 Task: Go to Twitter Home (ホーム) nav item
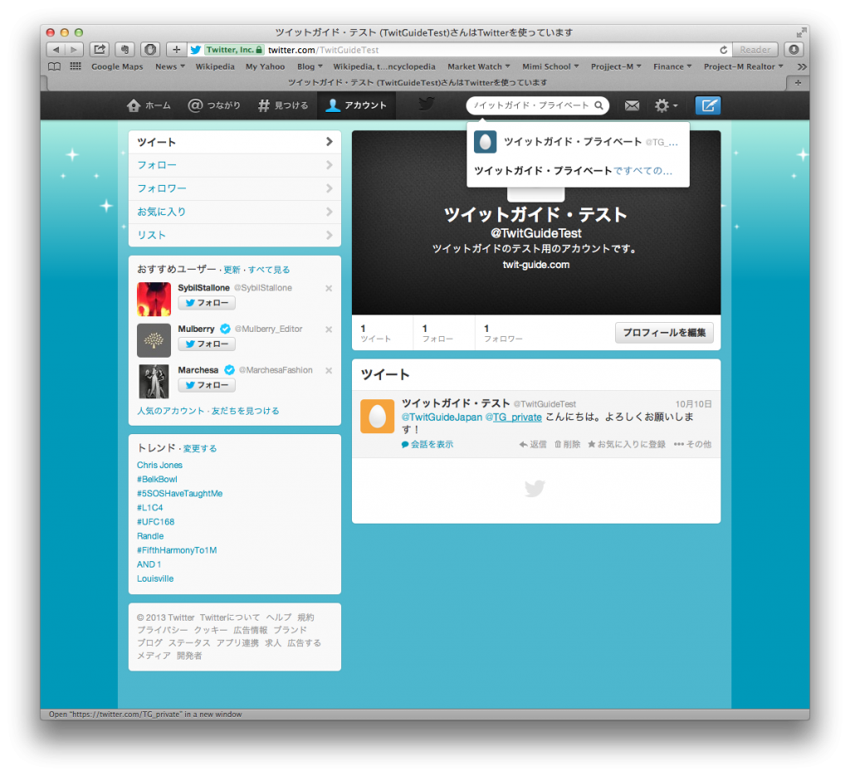tap(149, 105)
